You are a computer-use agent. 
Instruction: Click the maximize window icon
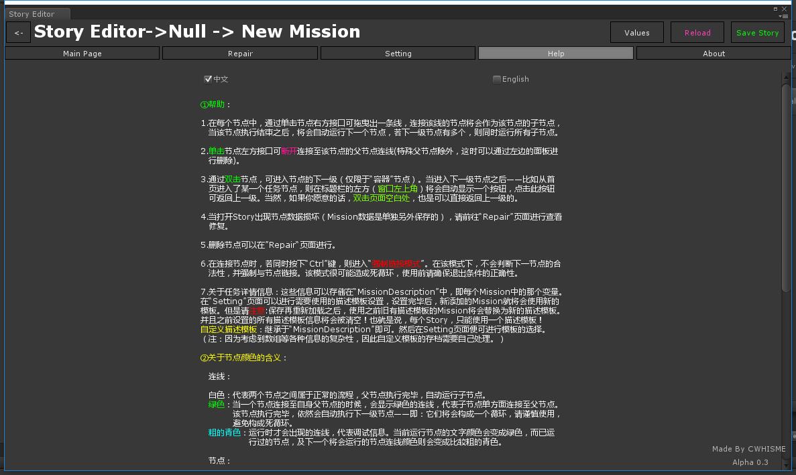[776, 9]
